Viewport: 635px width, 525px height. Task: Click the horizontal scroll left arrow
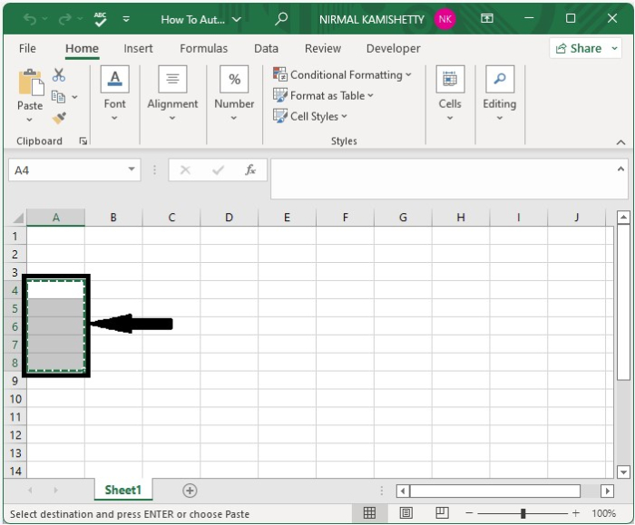403,491
